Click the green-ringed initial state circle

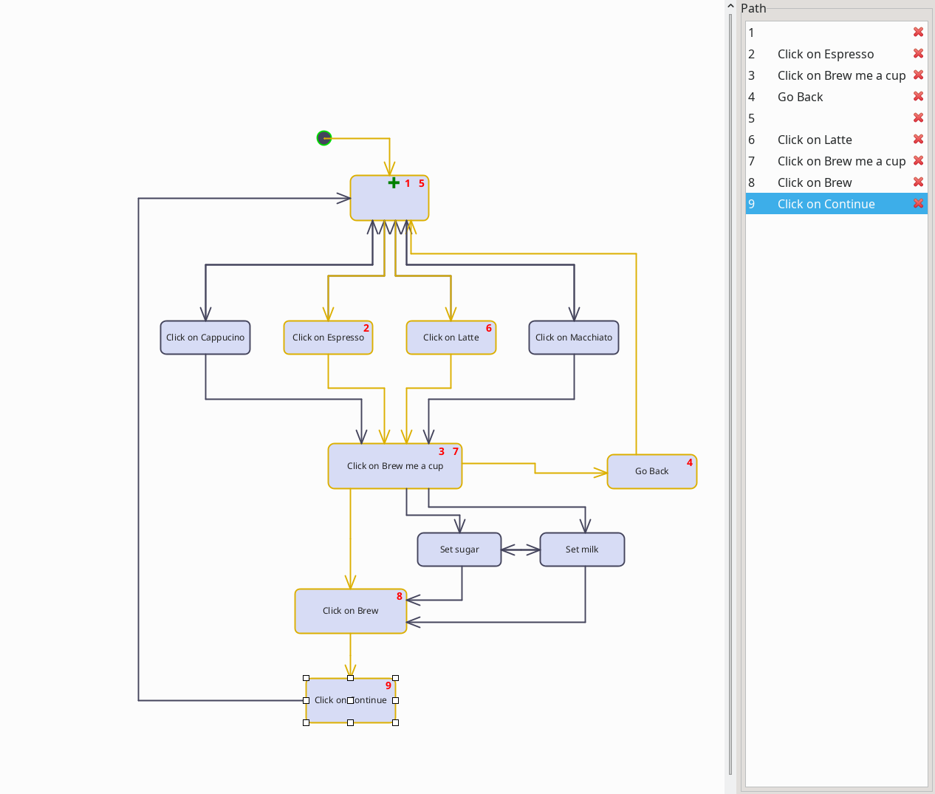(323, 137)
